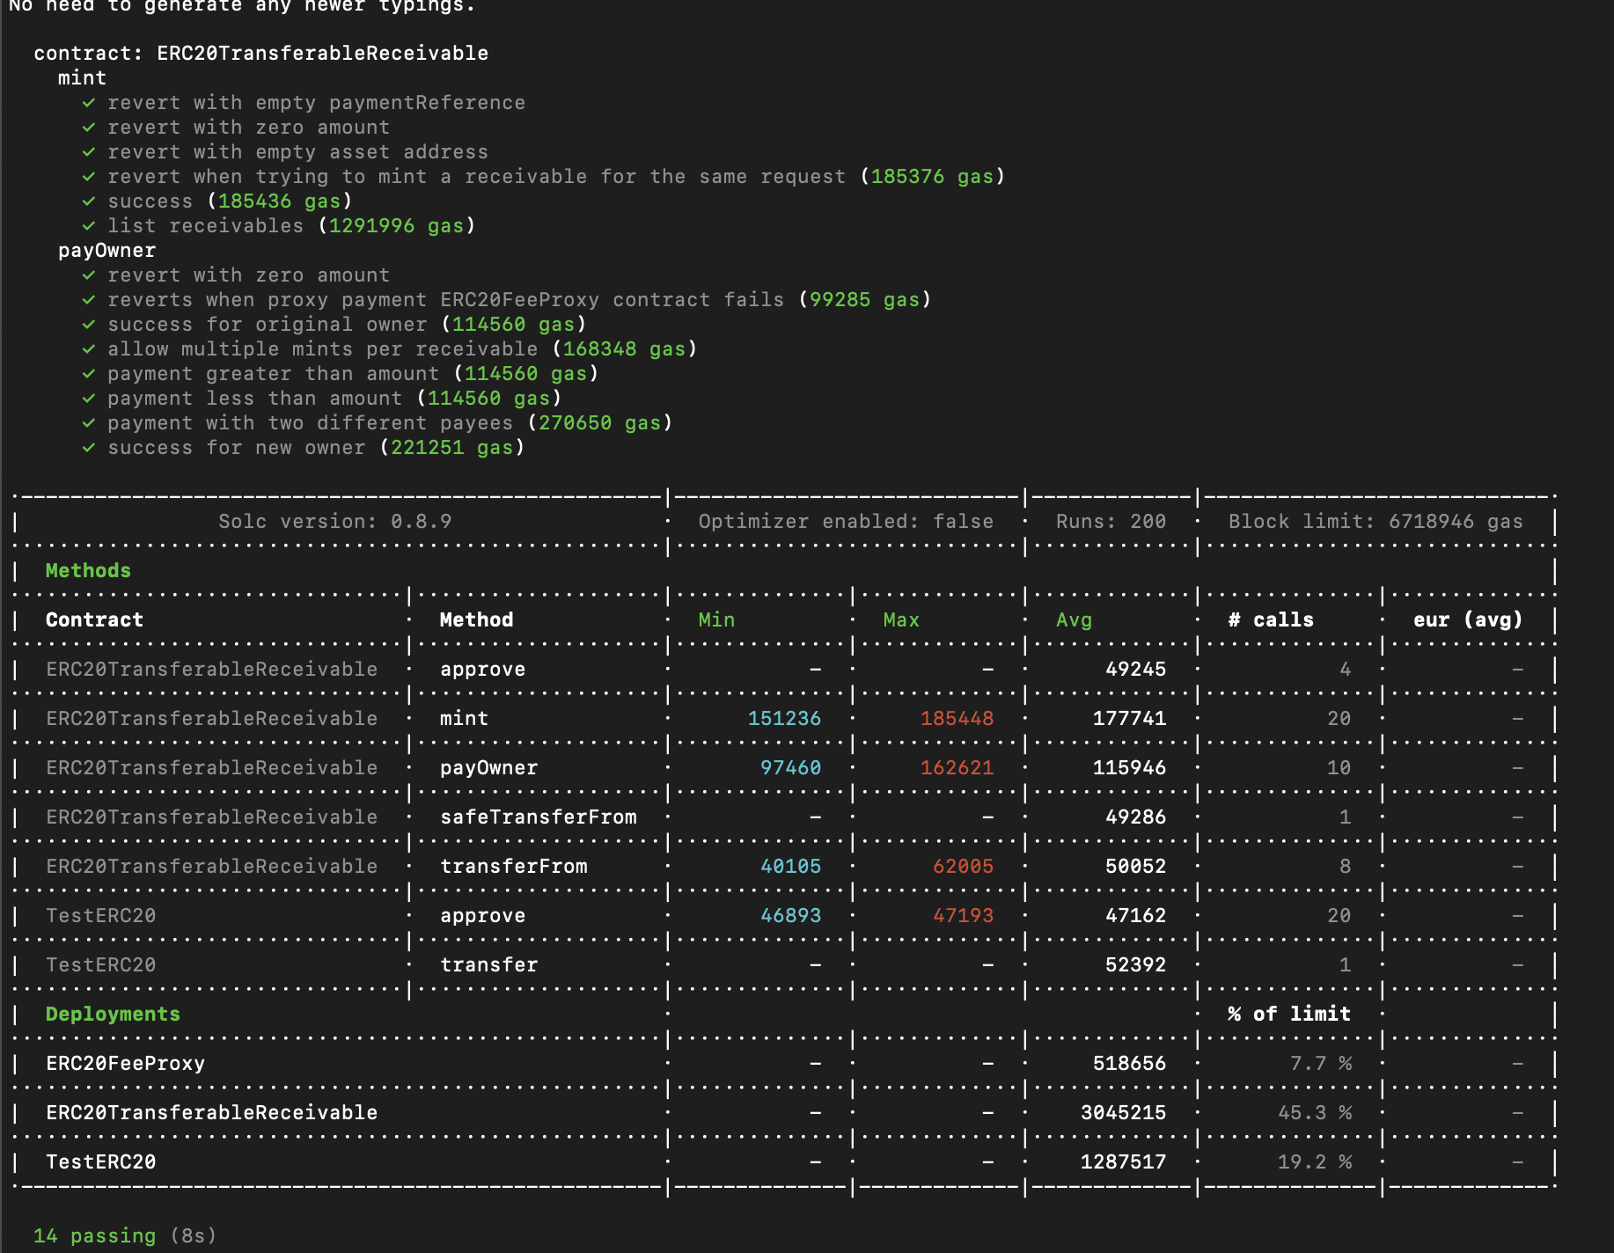The height and width of the screenshot is (1253, 1614).
Task: Click the 'Min' column header
Action: [x=716, y=620]
